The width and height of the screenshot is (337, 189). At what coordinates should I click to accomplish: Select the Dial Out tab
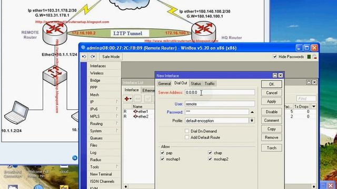181,83
